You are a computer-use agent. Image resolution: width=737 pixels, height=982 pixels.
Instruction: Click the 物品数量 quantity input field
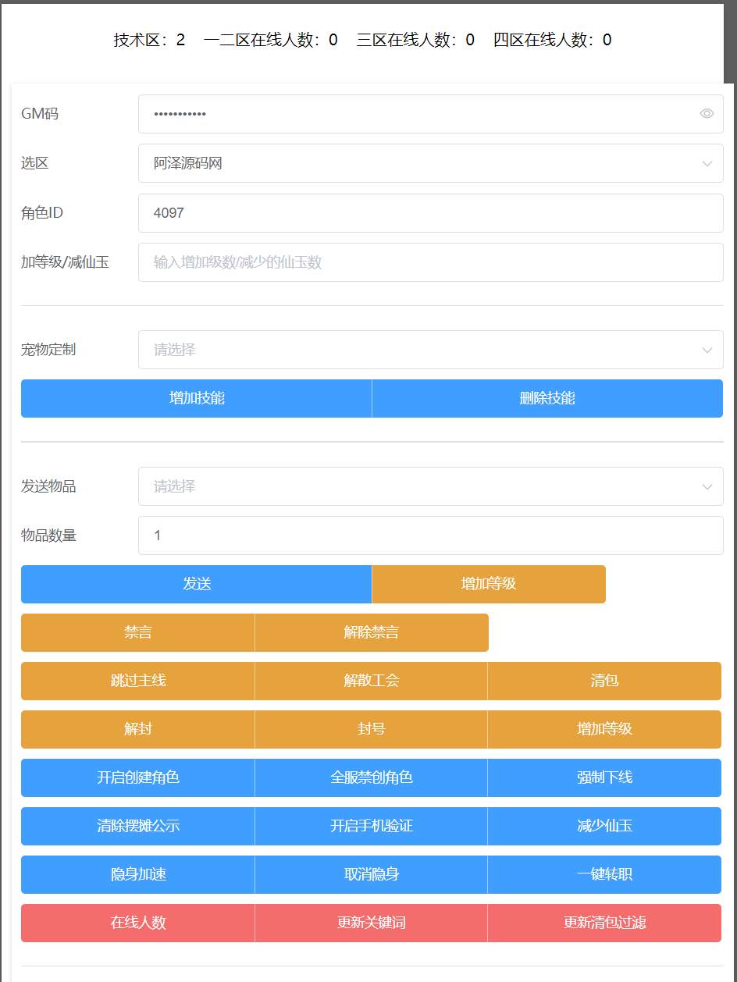(430, 535)
